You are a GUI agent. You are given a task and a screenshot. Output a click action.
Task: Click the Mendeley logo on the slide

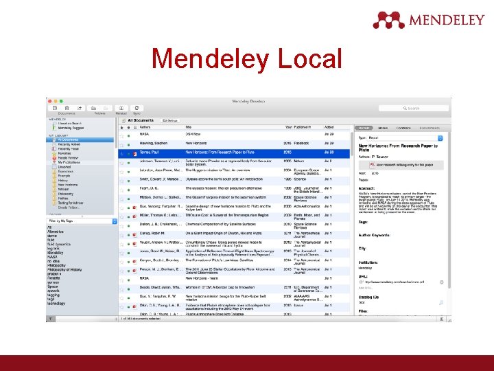[x=428, y=20]
